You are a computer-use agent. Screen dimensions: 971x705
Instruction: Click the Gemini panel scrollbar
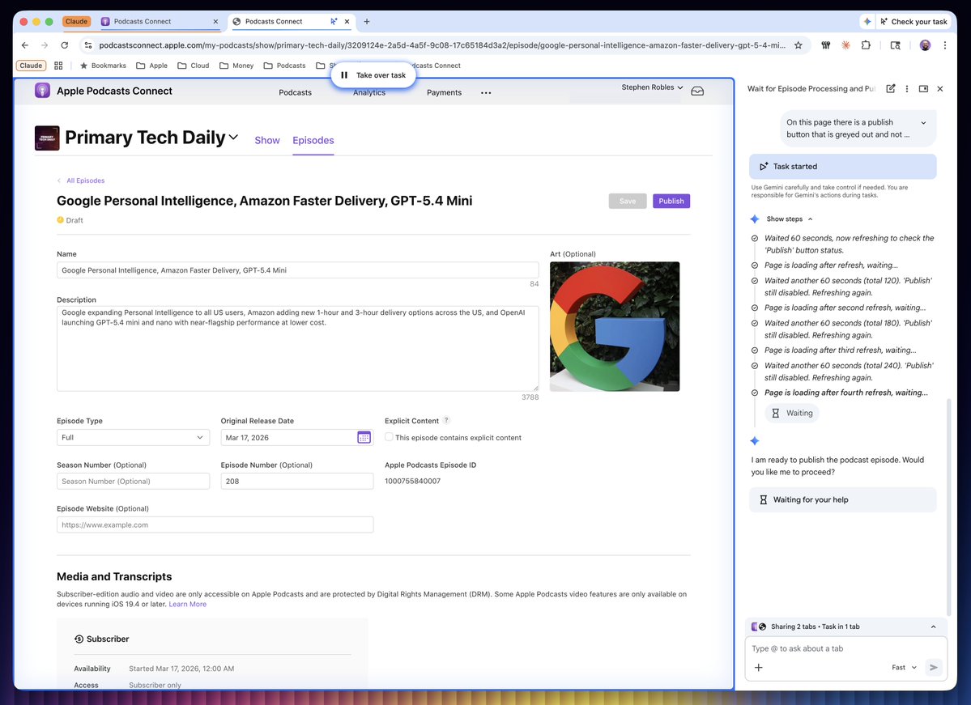coord(948,508)
